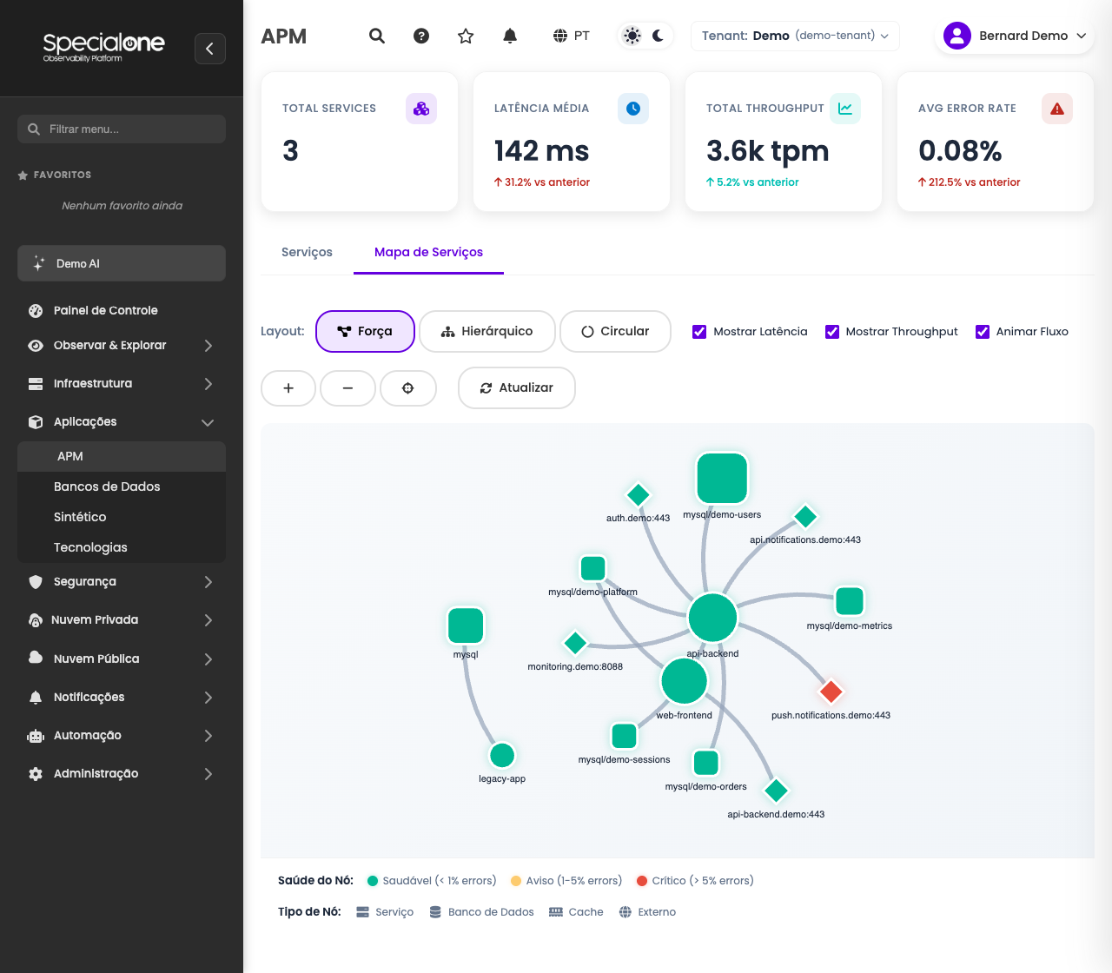The height and width of the screenshot is (973, 1112).
Task: Recenter the map with crosshair button
Action: [408, 388]
